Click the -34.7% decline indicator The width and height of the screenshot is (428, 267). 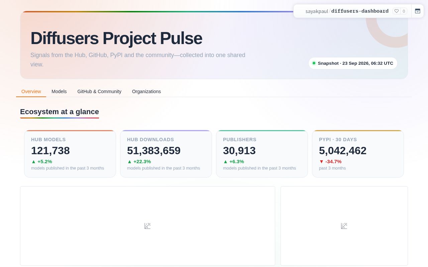click(330, 162)
